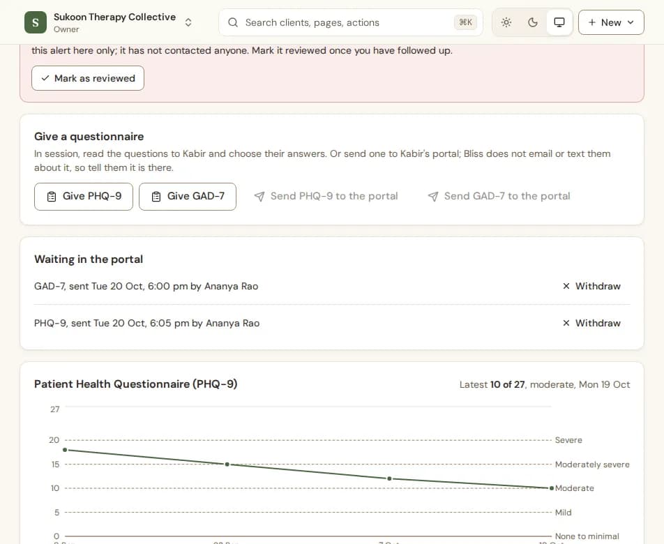Viewport: 664px width, 544px height.
Task: Click the 'None to minimal' threshold label
Action: (x=587, y=536)
